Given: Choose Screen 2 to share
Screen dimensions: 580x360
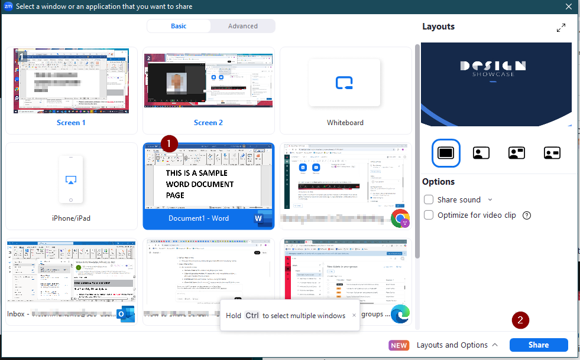Looking at the screenshot, I should [208, 90].
